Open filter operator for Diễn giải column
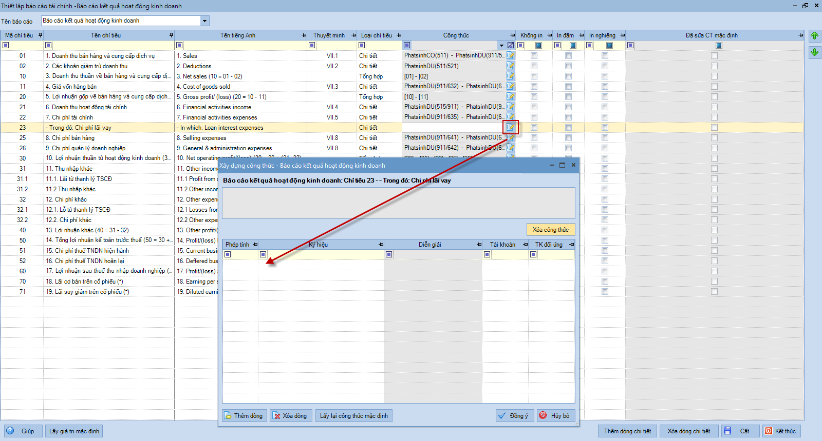822x441 pixels. [389, 254]
